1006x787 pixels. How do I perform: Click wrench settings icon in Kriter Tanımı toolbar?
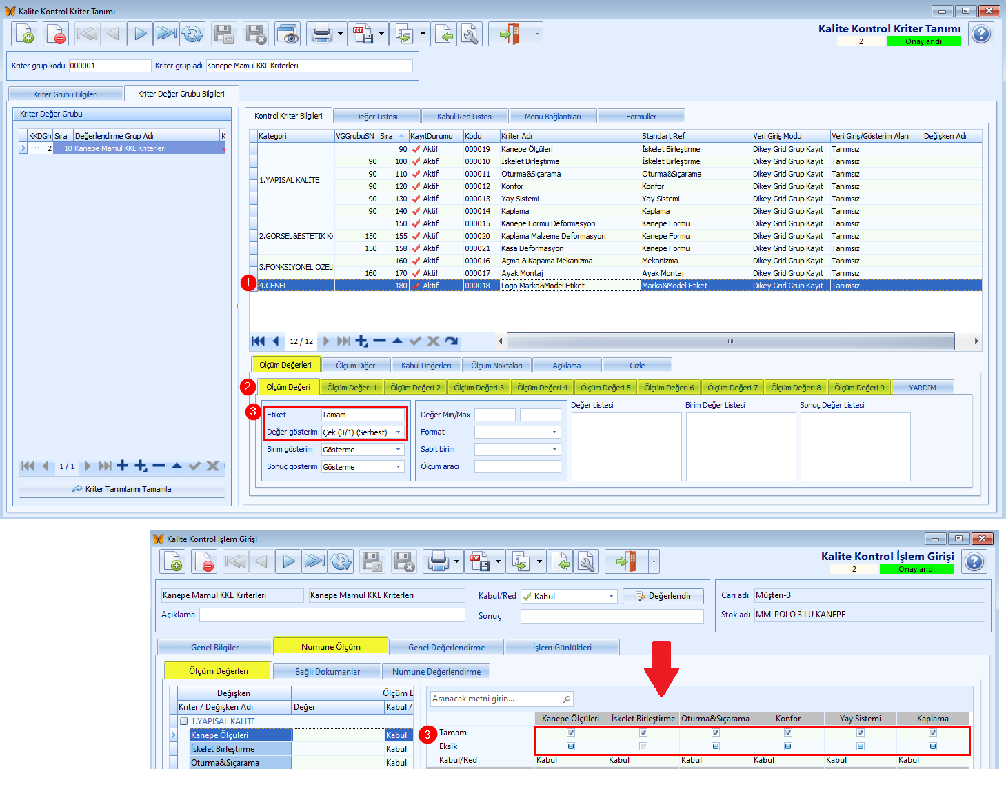[470, 34]
